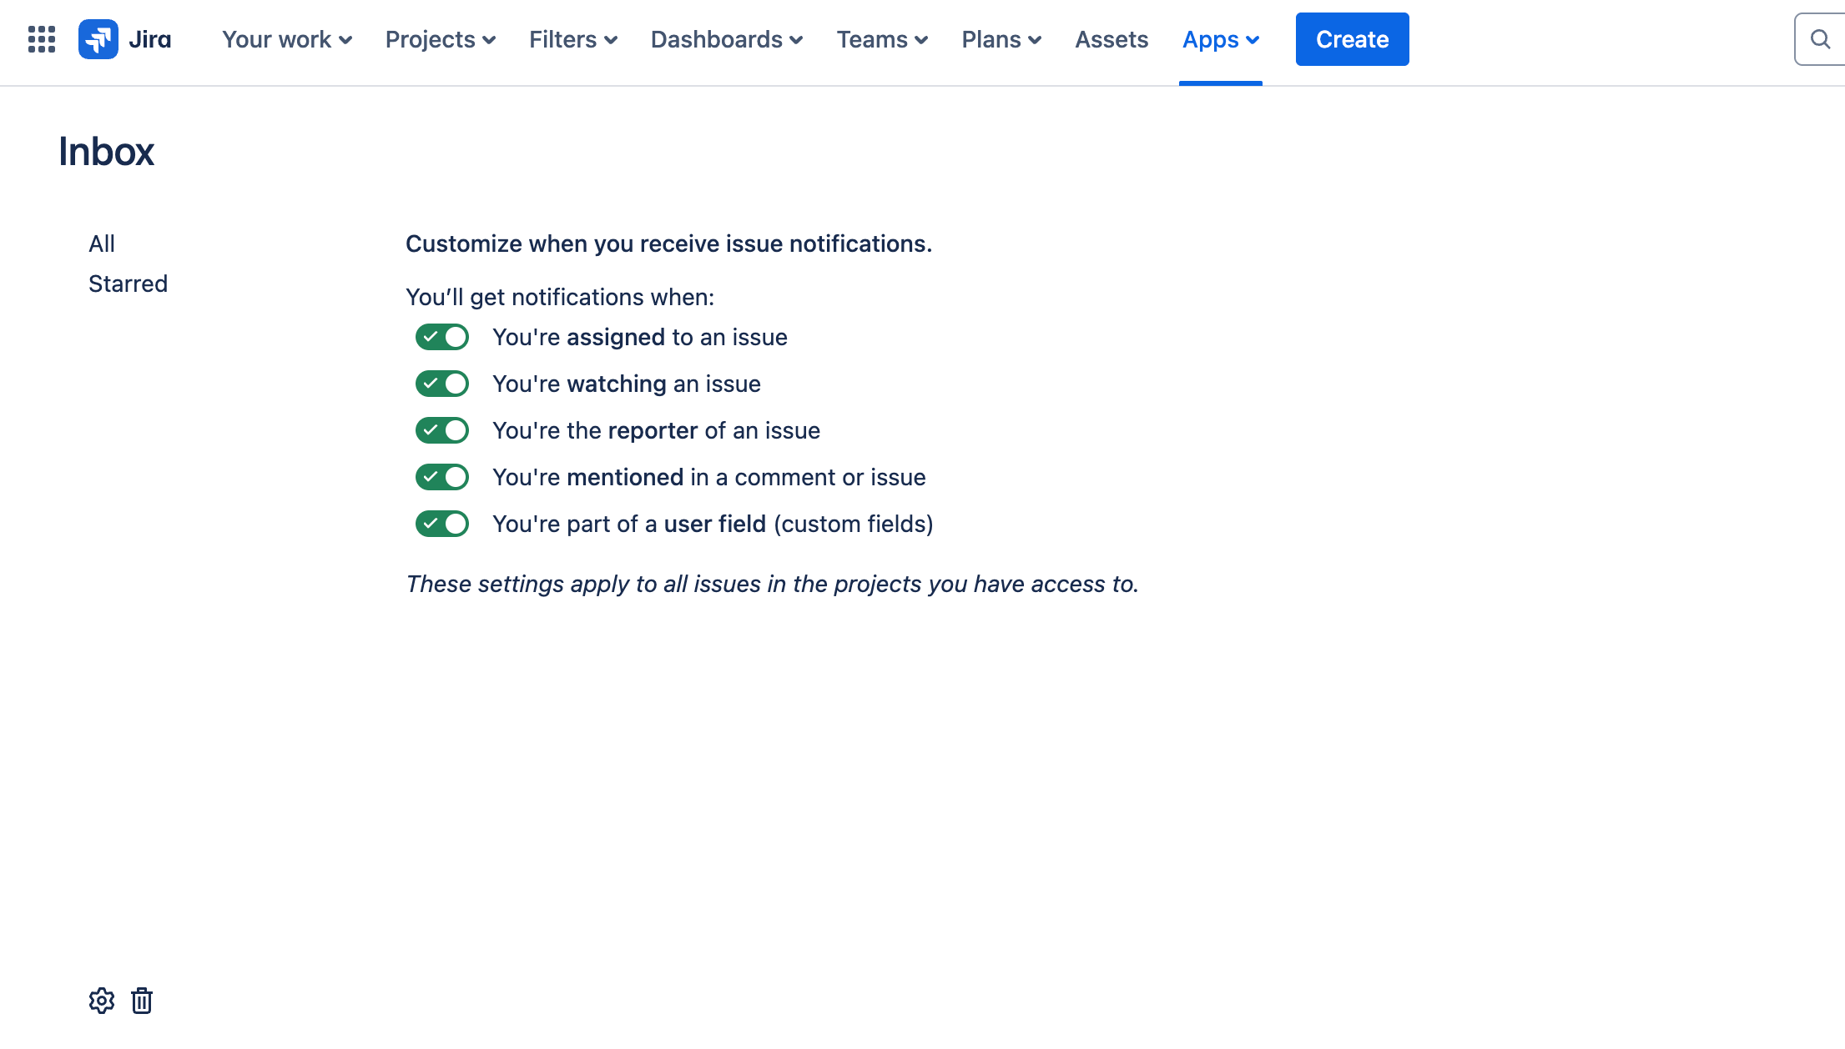Expand the Teams menu
Viewport: 1845px width, 1049px height.
(882, 39)
